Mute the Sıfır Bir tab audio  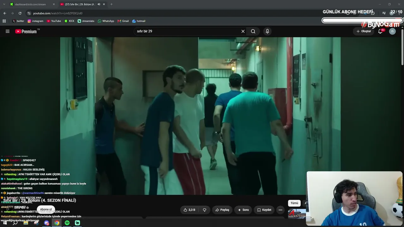99,4
